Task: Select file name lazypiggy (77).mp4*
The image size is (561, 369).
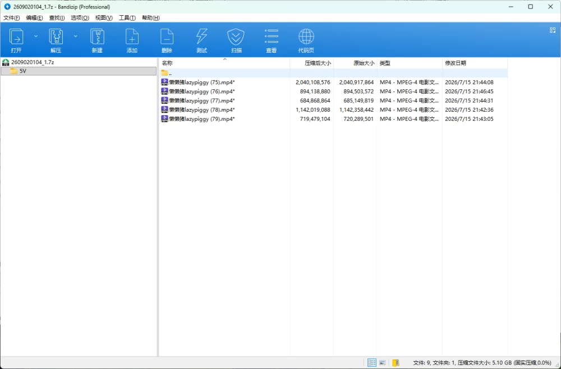Action: [x=202, y=101]
